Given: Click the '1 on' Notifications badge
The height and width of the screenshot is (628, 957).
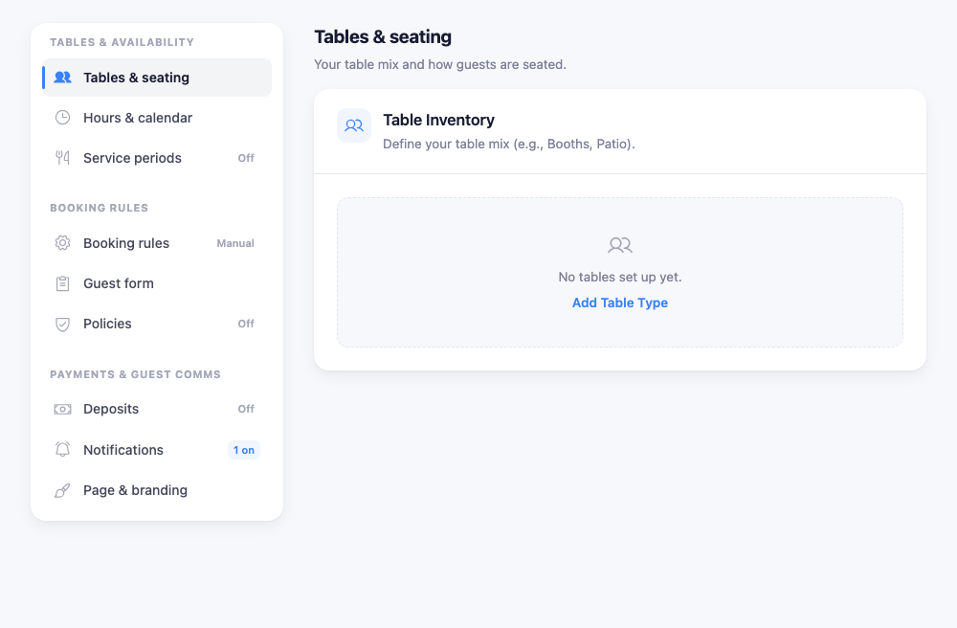Looking at the screenshot, I should tap(243, 450).
